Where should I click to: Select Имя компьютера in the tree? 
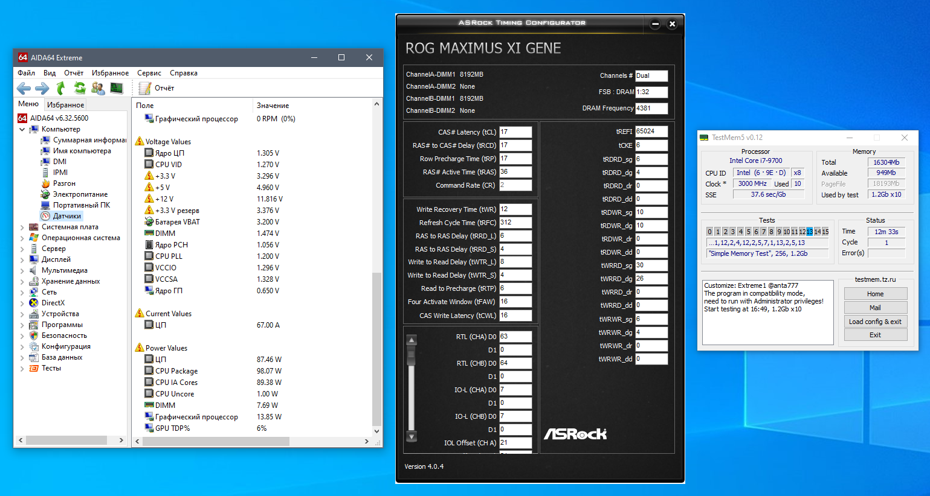(82, 151)
